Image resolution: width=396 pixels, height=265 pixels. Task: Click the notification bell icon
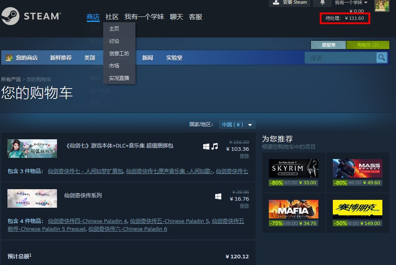point(322,2)
